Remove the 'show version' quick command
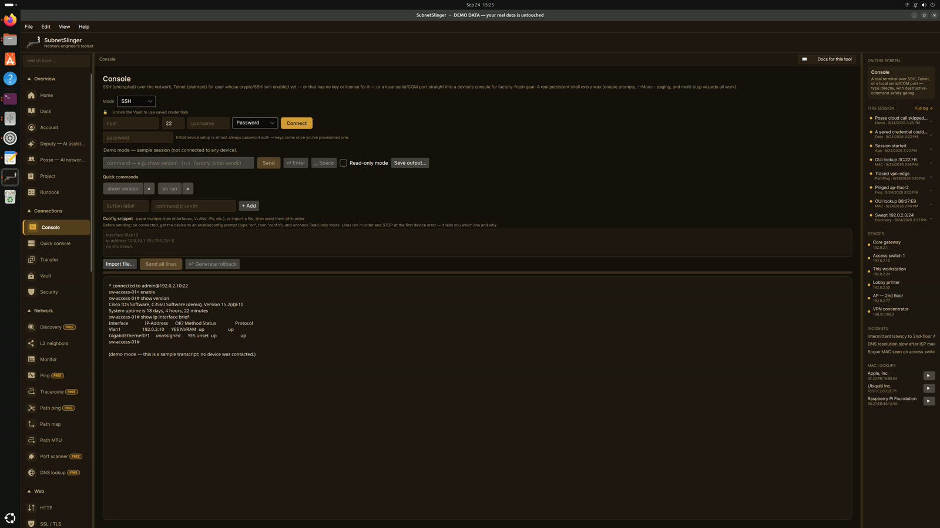 (x=149, y=189)
